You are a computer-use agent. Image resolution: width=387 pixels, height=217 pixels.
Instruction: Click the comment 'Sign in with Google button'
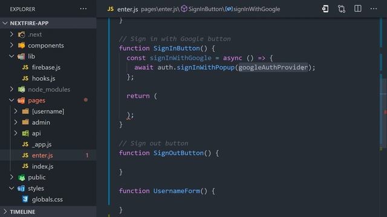[175, 39]
